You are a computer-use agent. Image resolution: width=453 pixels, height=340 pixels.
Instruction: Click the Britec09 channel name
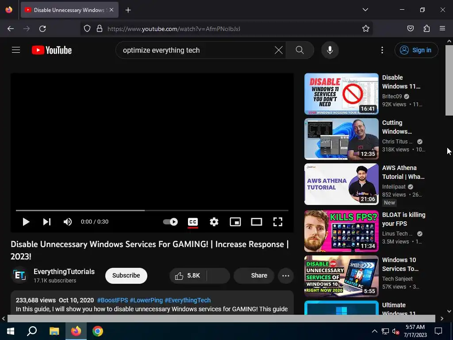pyautogui.click(x=392, y=96)
